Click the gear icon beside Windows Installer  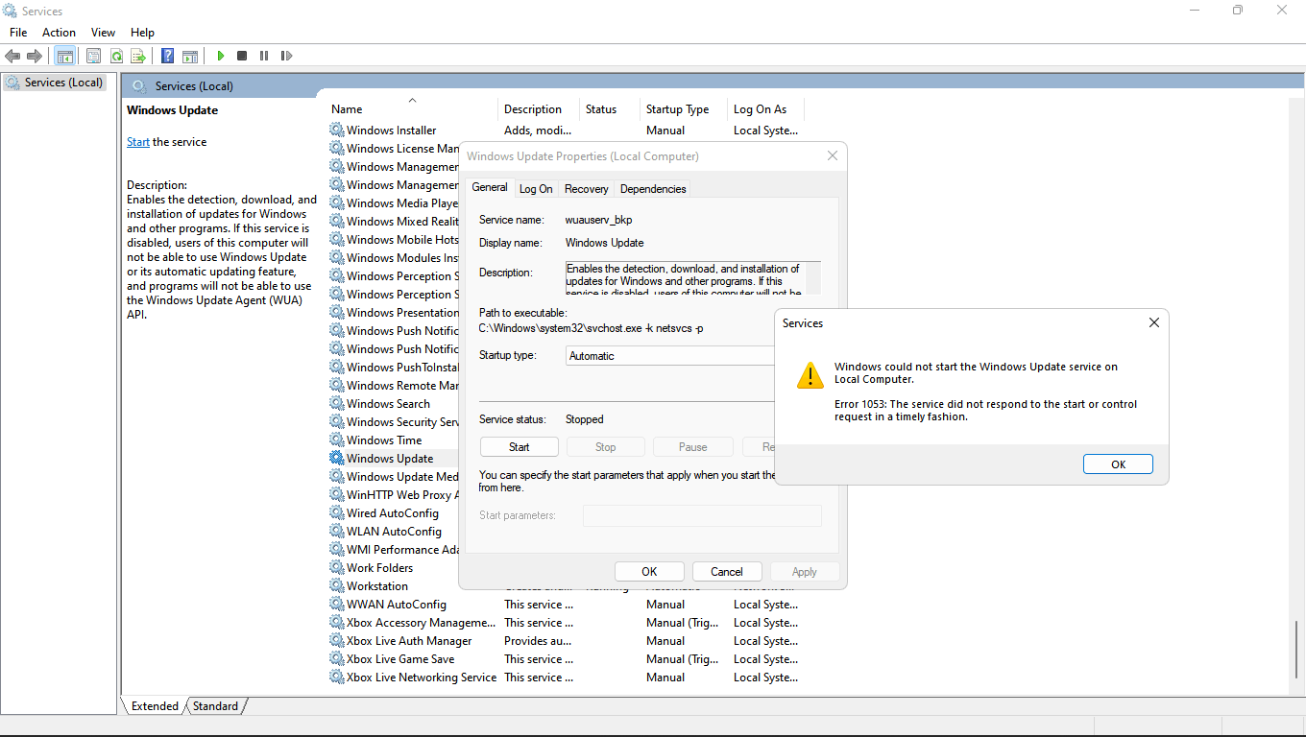pos(337,130)
